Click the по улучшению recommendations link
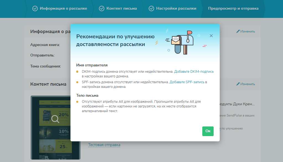Screen dimensions: 283x162 pyautogui.click(x=231, y=128)
